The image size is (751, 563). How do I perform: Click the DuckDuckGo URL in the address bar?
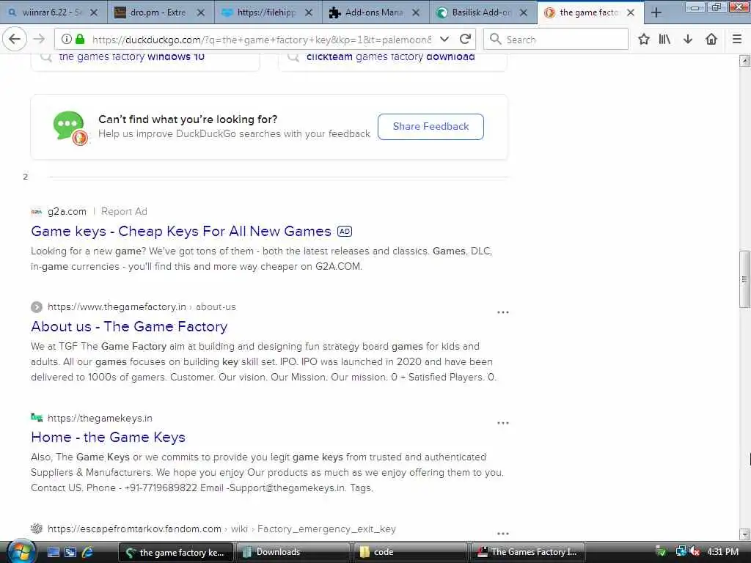point(262,40)
